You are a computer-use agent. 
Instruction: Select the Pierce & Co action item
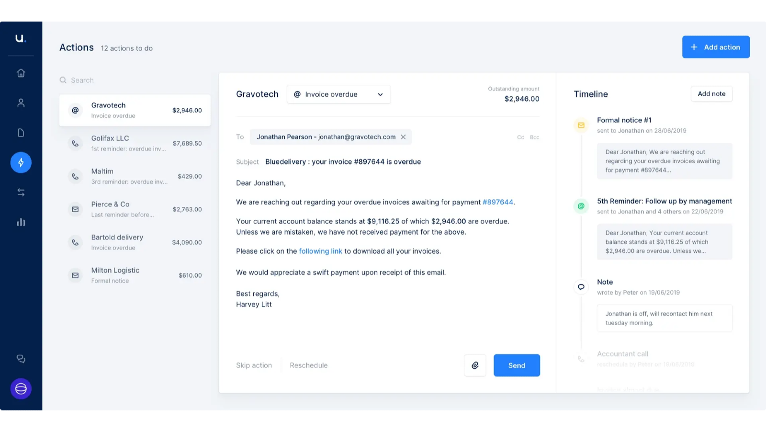pyautogui.click(x=135, y=209)
